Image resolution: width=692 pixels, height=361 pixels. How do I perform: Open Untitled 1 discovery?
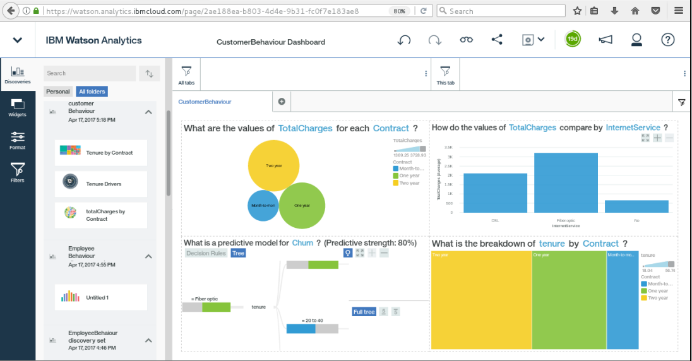tap(101, 297)
